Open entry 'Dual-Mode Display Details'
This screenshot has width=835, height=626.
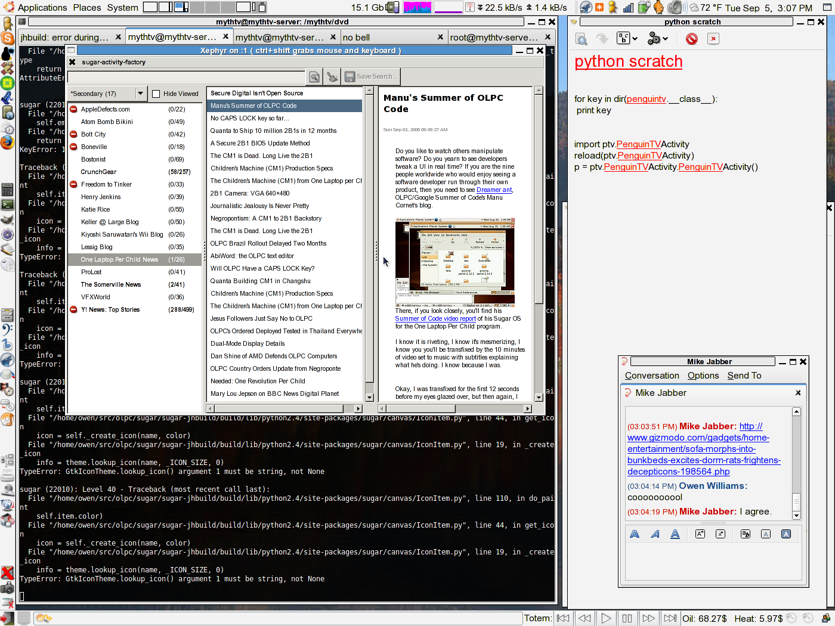(284, 343)
